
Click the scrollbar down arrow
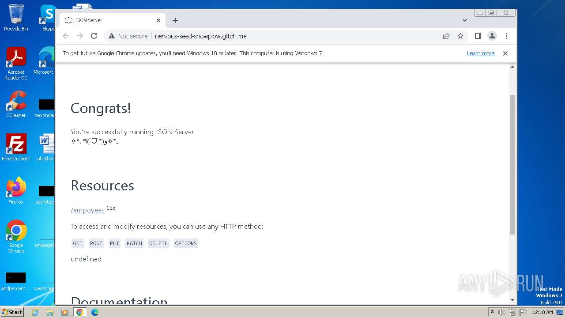click(512, 300)
